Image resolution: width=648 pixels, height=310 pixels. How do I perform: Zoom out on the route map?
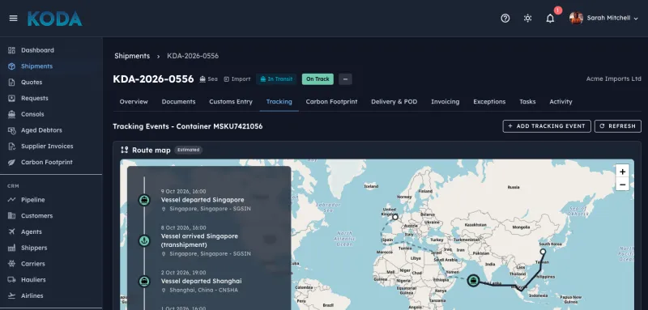(622, 185)
